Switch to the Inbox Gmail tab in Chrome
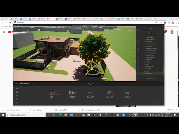 tap(41, 19)
